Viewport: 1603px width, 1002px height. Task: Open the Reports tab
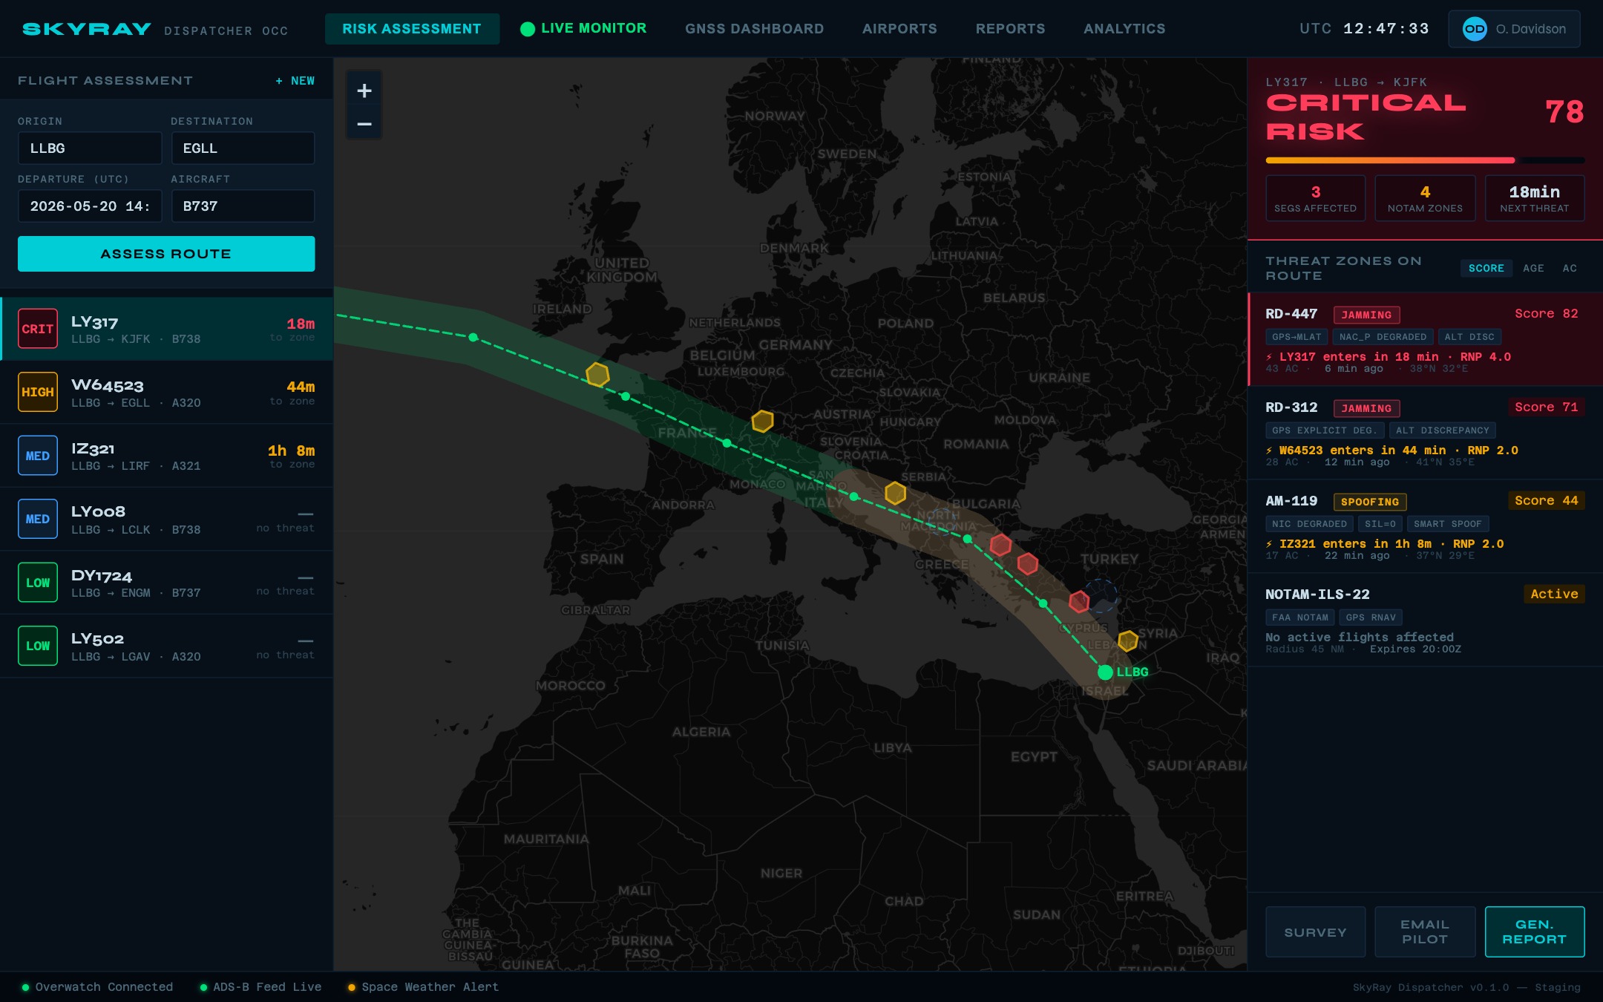click(1010, 29)
